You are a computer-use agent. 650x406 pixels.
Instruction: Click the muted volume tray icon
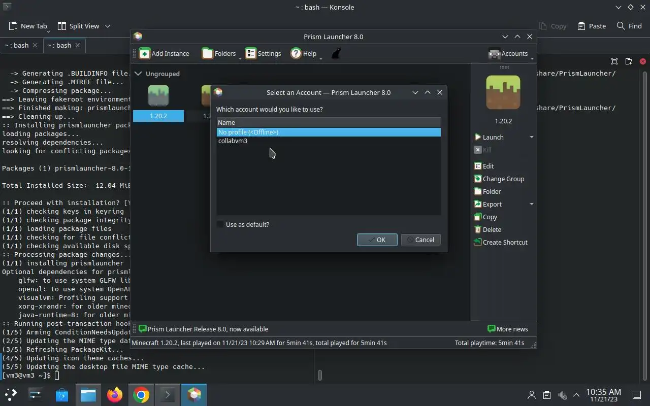point(562,395)
